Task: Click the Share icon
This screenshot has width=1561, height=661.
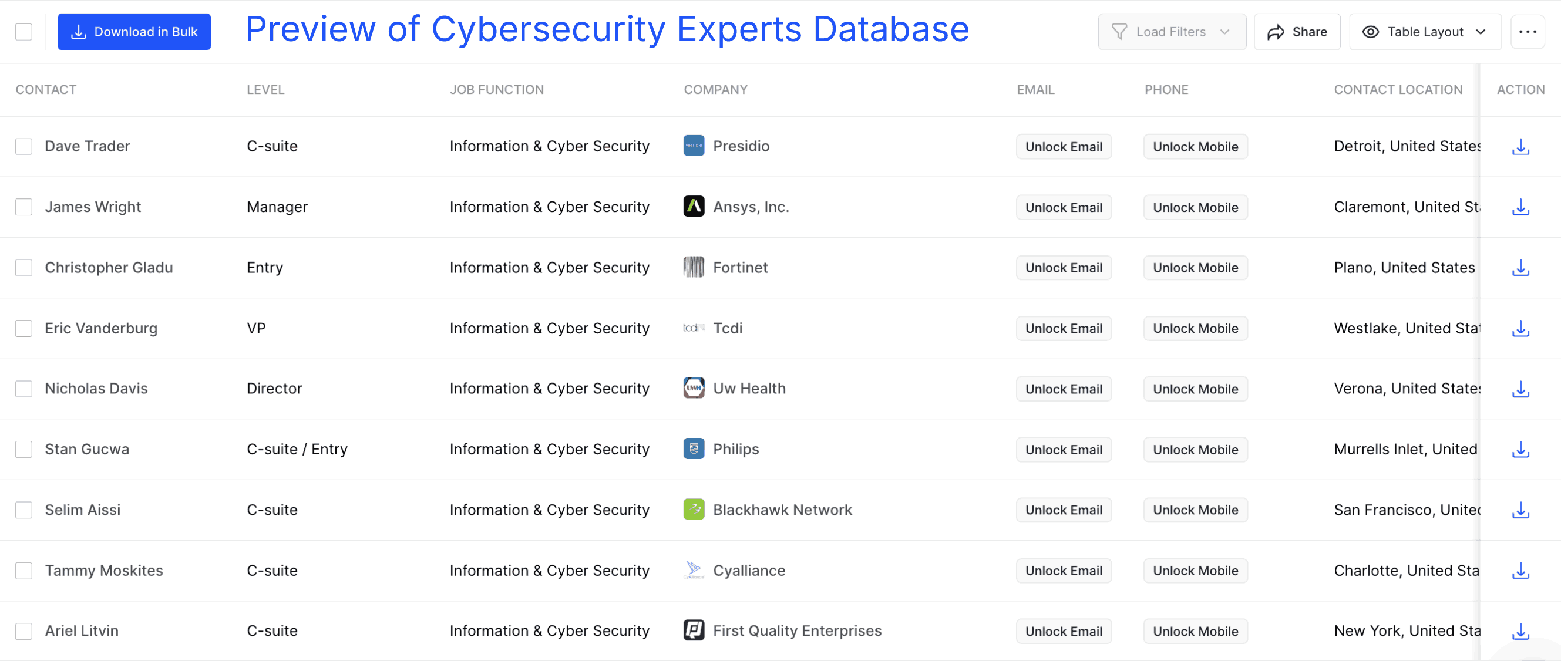Action: [1277, 32]
